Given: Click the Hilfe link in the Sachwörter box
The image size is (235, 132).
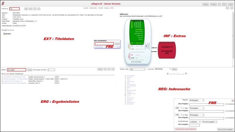Looking at the screenshot, I should pos(118,47).
